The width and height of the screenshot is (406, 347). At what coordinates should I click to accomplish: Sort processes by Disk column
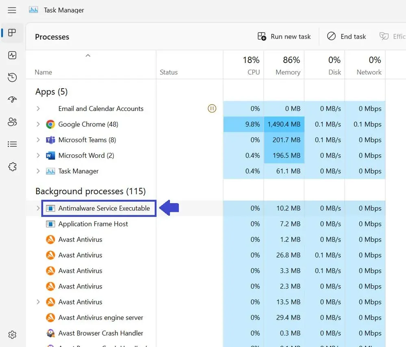pyautogui.click(x=324, y=65)
